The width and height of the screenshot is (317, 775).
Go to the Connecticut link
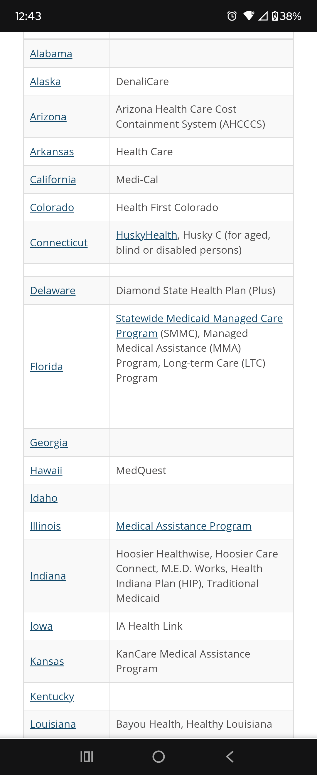pyautogui.click(x=59, y=242)
